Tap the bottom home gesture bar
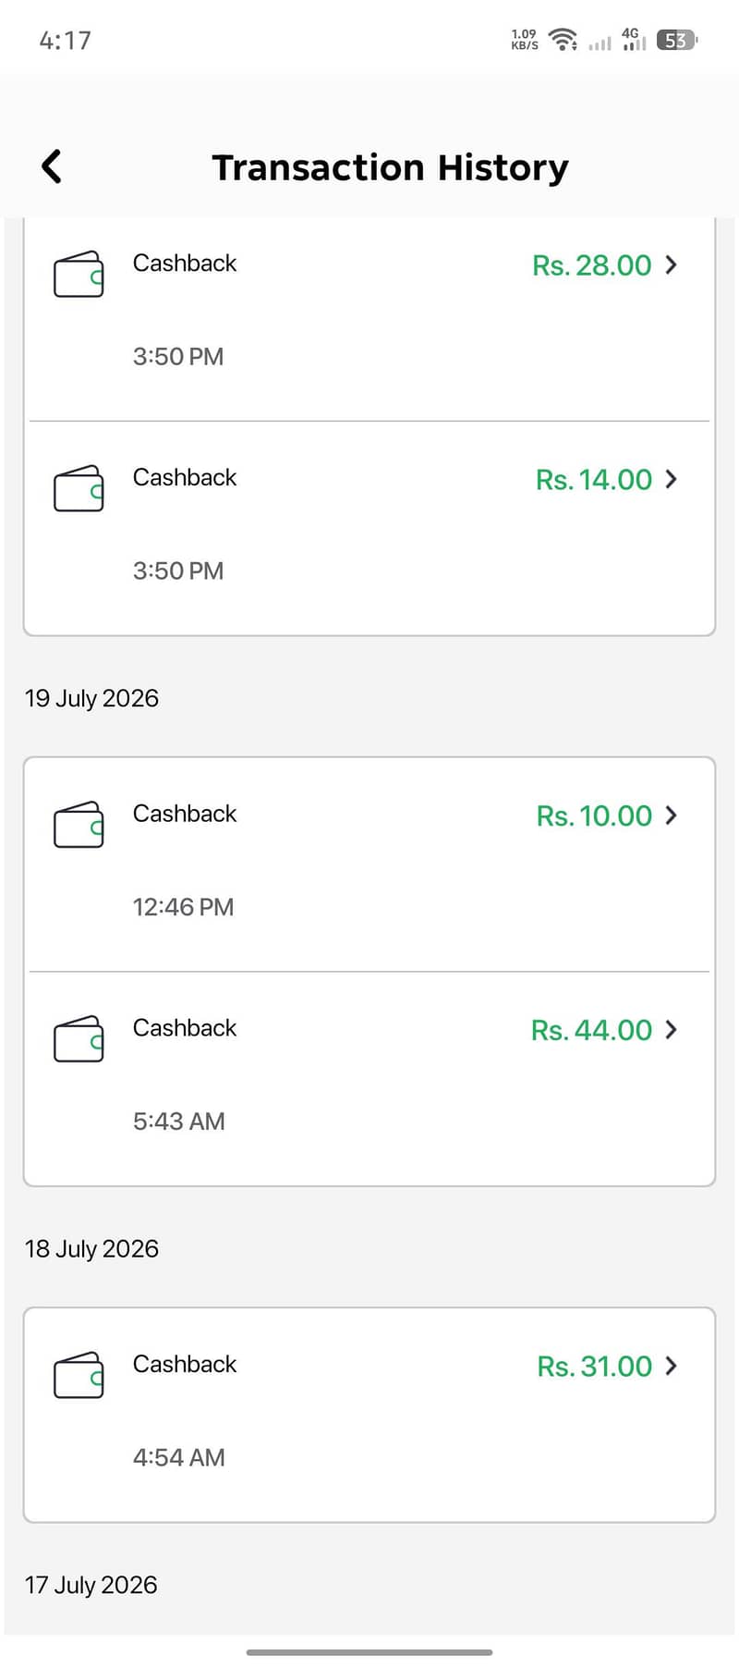The height and width of the screenshot is (1668, 739). click(x=369, y=1652)
